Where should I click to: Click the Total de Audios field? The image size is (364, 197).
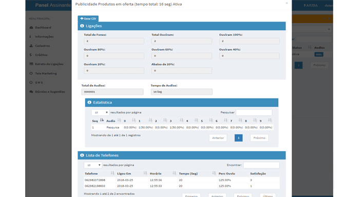point(112,92)
